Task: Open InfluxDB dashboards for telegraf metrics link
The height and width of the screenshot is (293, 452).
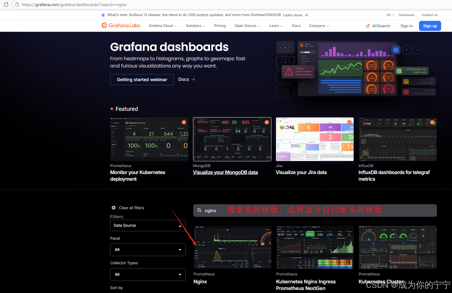Action: coord(394,176)
